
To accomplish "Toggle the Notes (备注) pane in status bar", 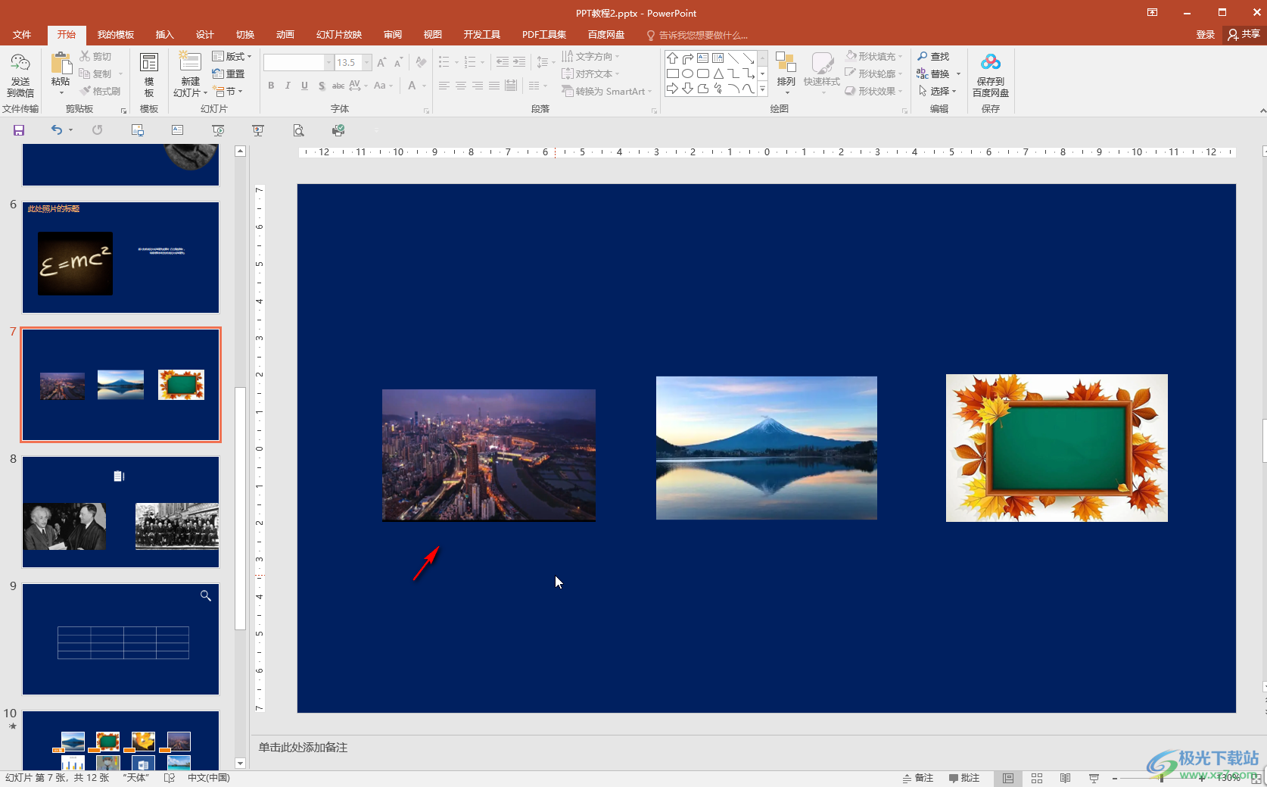I will (917, 778).
